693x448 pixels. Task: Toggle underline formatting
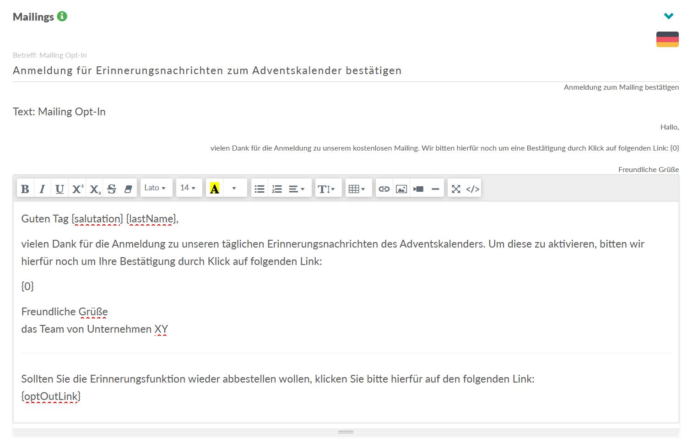[60, 189]
